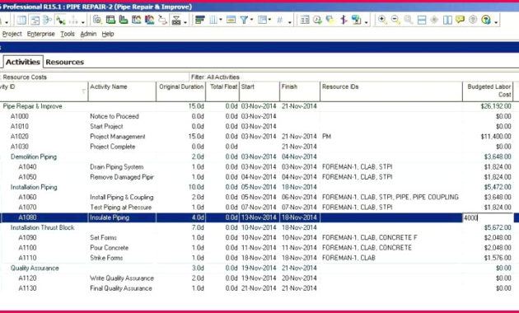Open the Admin menu
Screen dimensions: 519x313
point(88,34)
